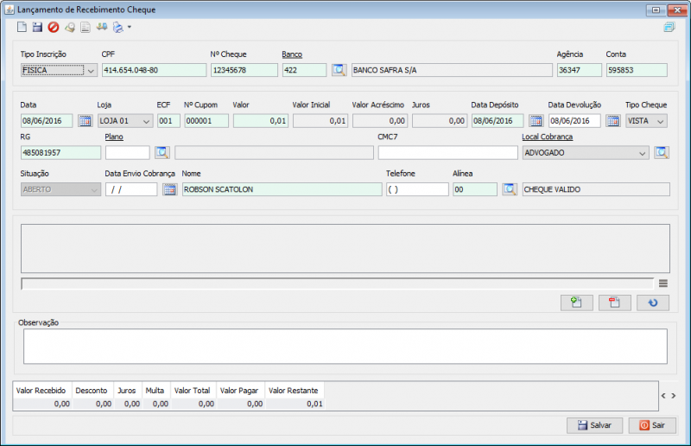Screen dimensions: 691x446
Task: Click the Data field 08/06/2016
Action: [47, 121]
